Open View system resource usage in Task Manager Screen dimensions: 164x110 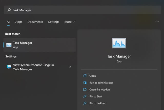(x=33, y=67)
